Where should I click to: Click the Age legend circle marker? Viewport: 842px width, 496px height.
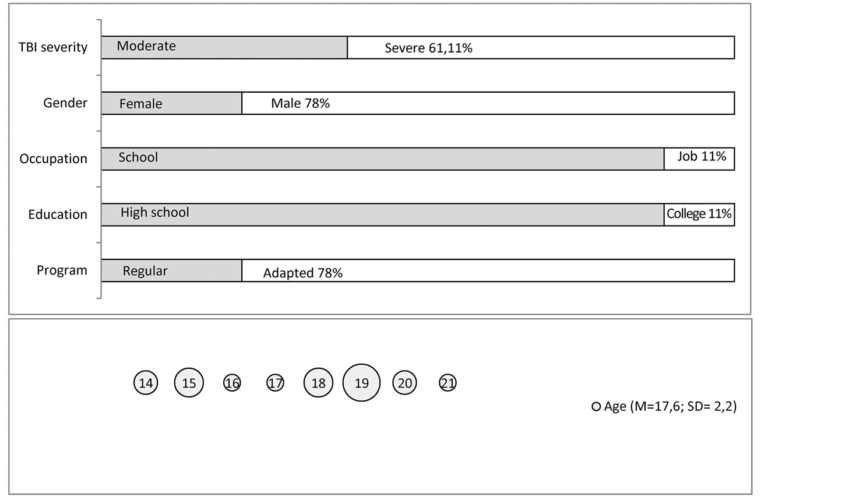pos(596,407)
